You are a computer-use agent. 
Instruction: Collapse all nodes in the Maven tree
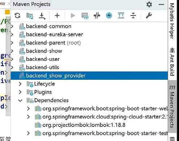pos(133,16)
